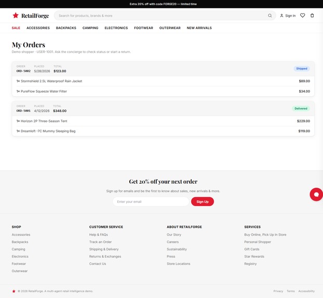
Task: Select order number ORD-5002
Action: coord(23,71)
